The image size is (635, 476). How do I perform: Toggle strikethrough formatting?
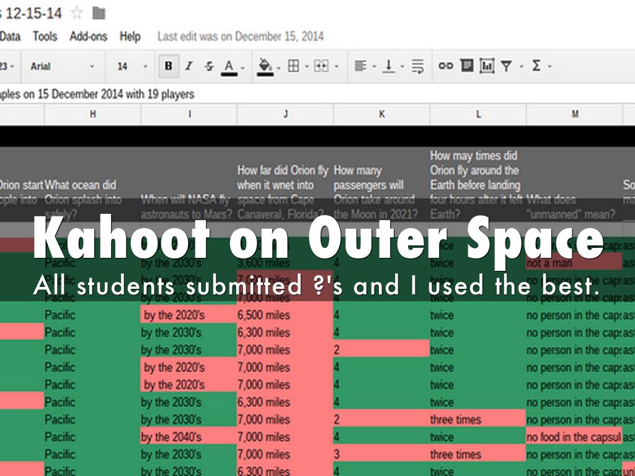[x=209, y=66]
